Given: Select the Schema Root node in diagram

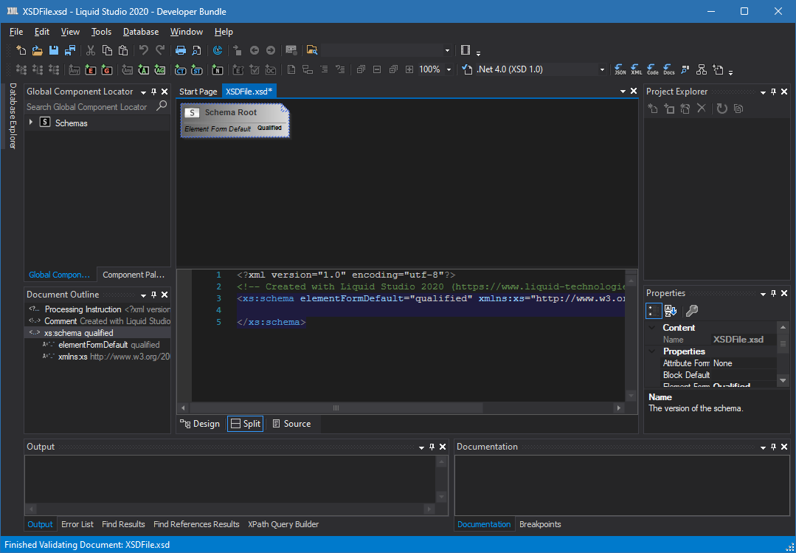Looking at the screenshot, I should [x=235, y=120].
